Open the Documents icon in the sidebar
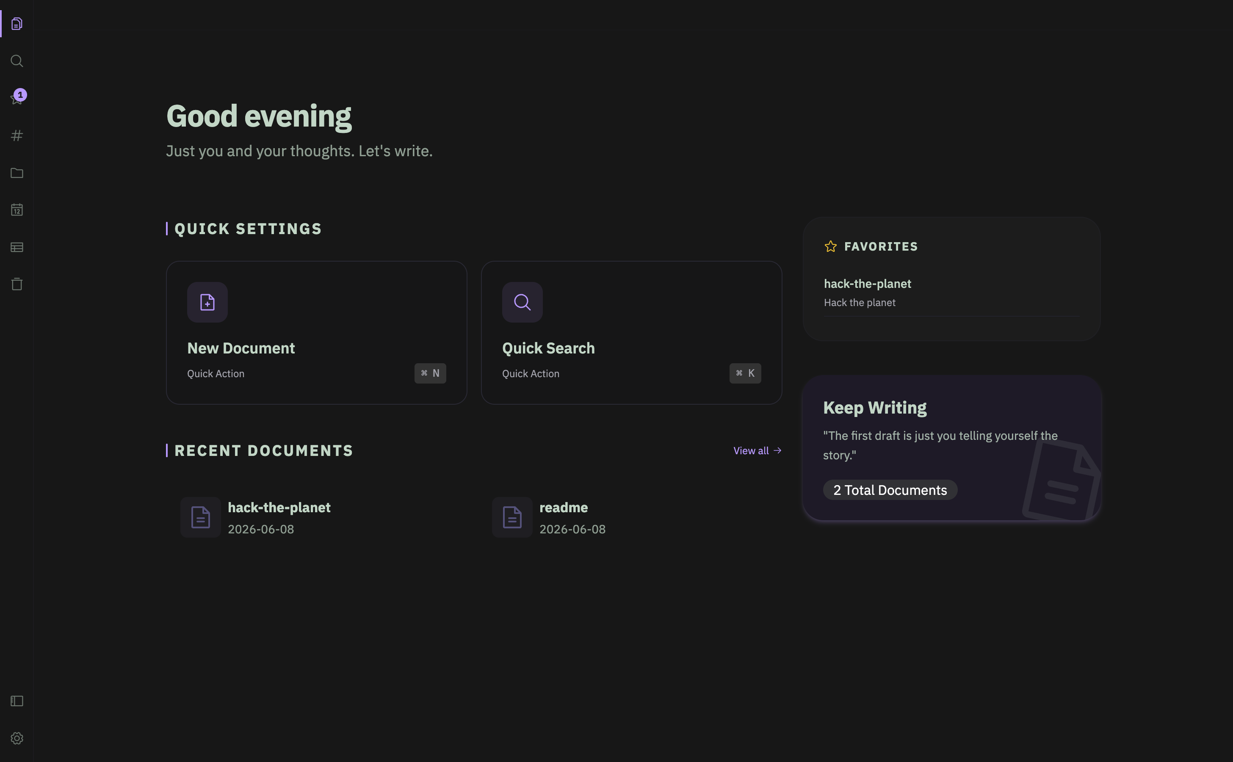Screen dimensions: 1233x762 pos(17,24)
